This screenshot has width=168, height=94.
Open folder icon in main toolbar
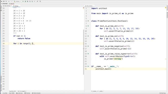[2, 1]
